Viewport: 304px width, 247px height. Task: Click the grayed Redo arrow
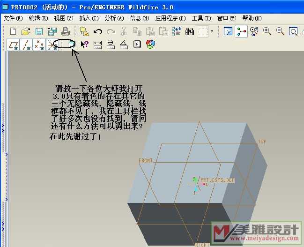coord(111,31)
